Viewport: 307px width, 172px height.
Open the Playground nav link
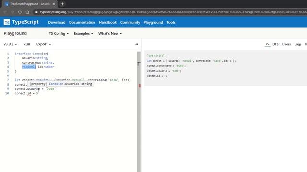153,22
